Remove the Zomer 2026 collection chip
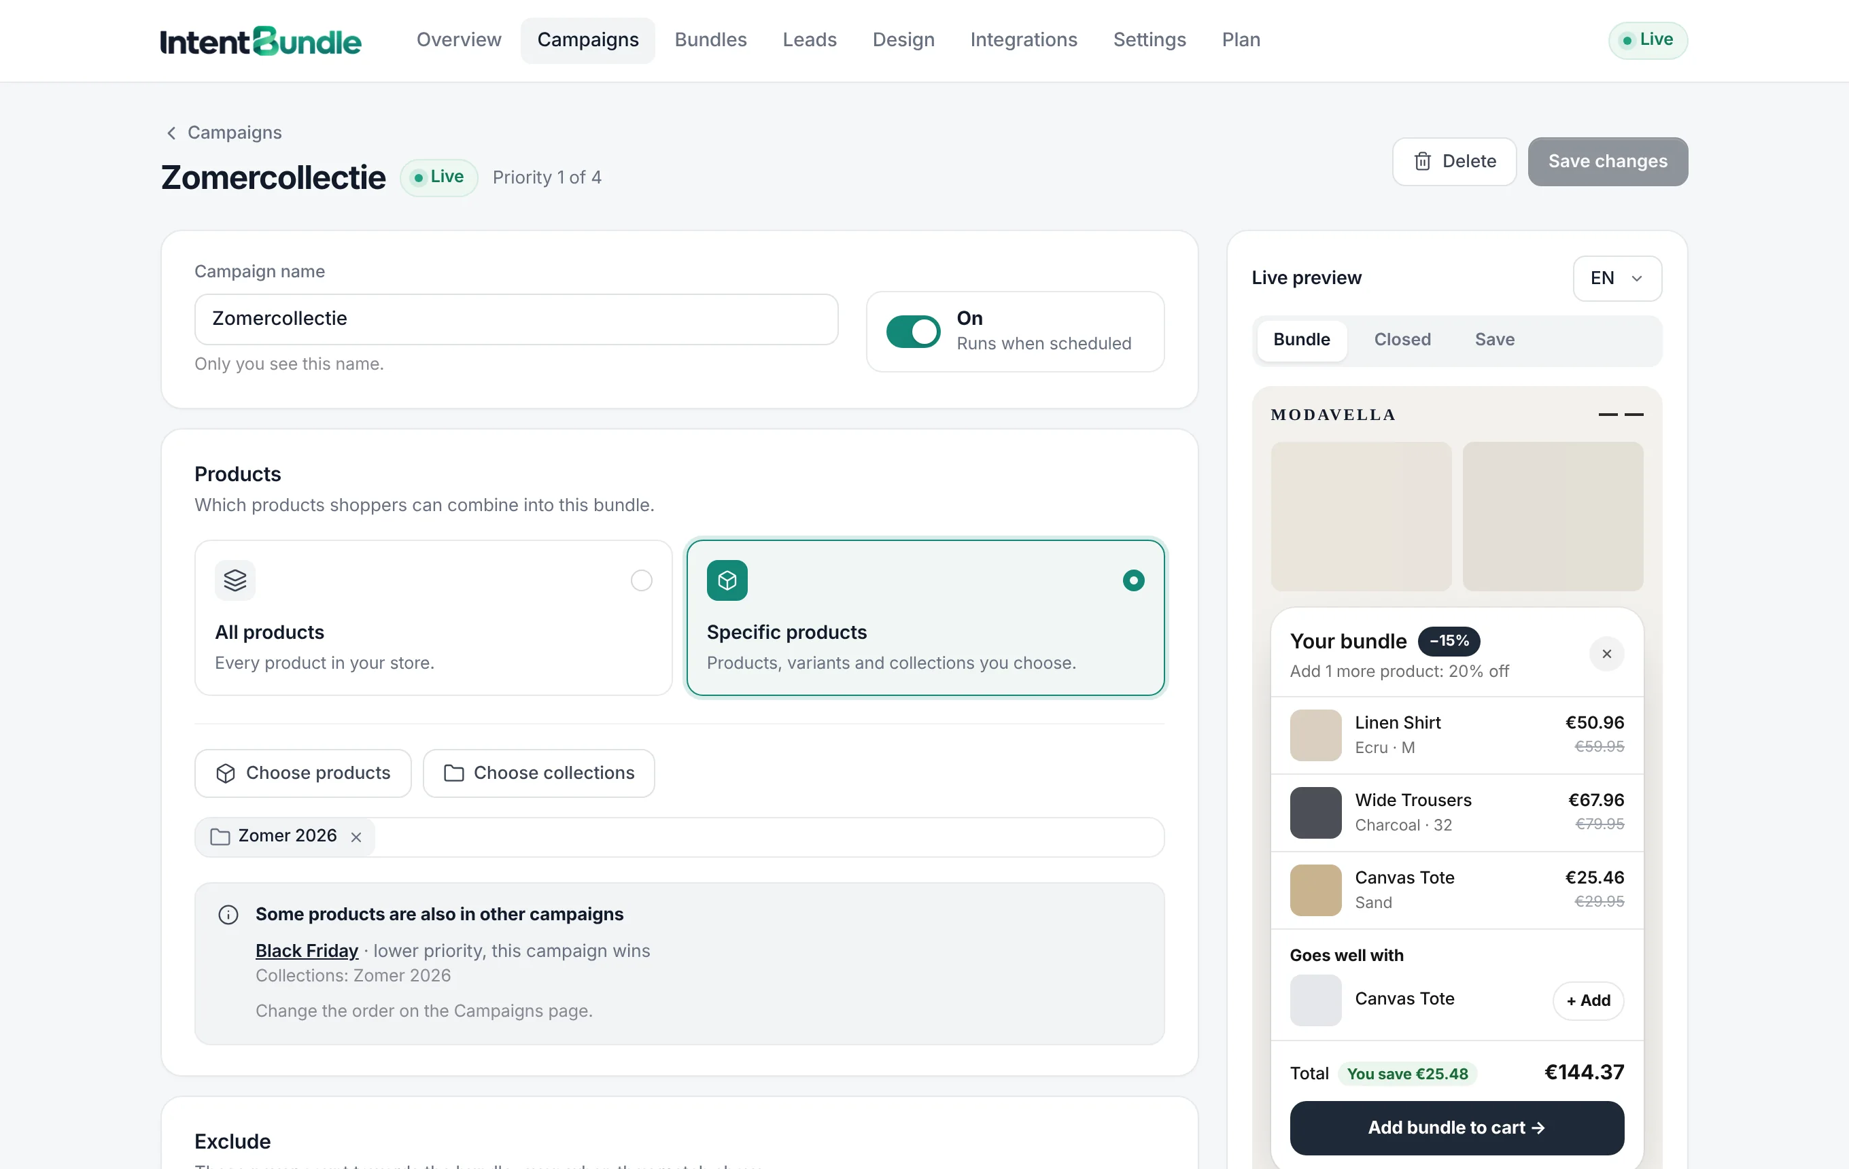This screenshot has height=1169, width=1849. (x=356, y=837)
